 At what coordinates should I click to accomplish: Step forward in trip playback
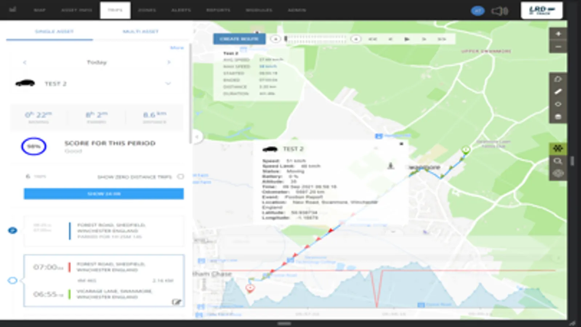pos(424,39)
